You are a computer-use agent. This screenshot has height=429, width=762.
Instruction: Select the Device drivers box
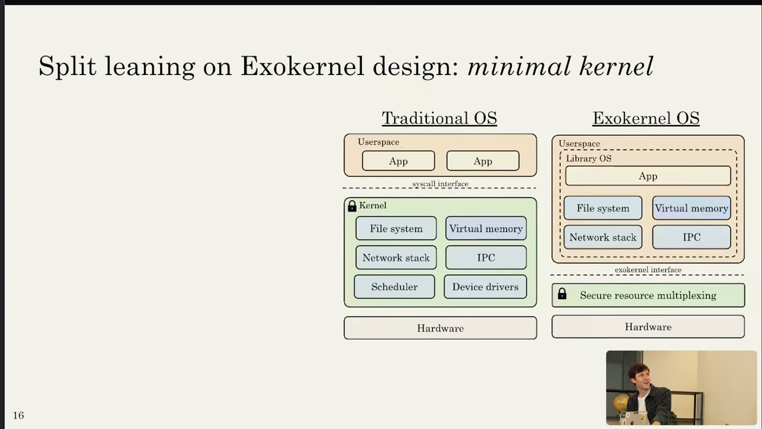point(485,287)
